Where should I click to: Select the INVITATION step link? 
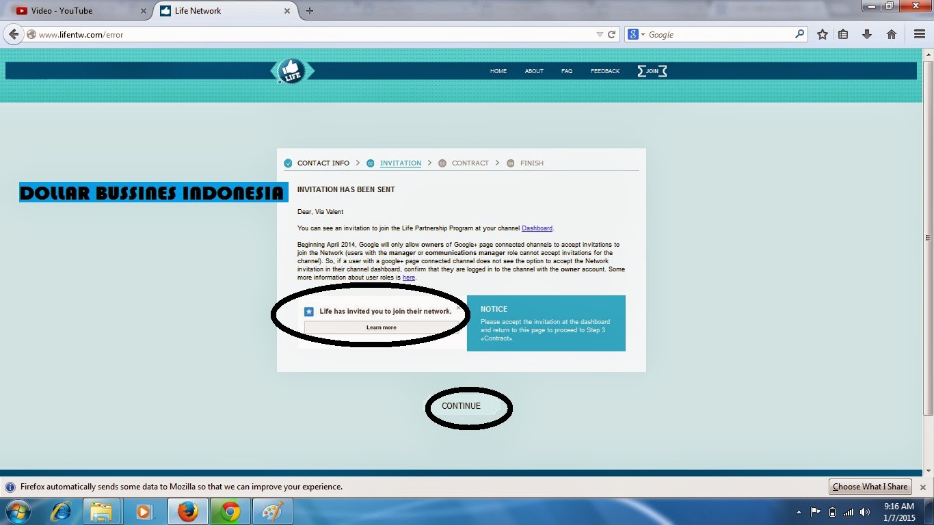click(401, 163)
